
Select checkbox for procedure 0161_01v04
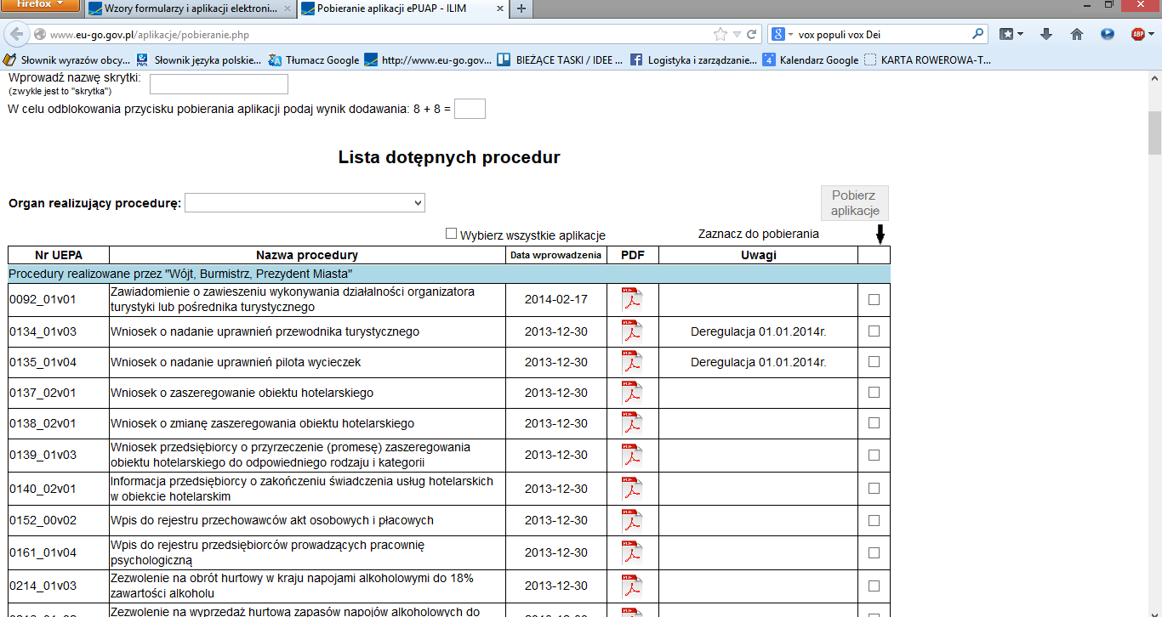[874, 552]
